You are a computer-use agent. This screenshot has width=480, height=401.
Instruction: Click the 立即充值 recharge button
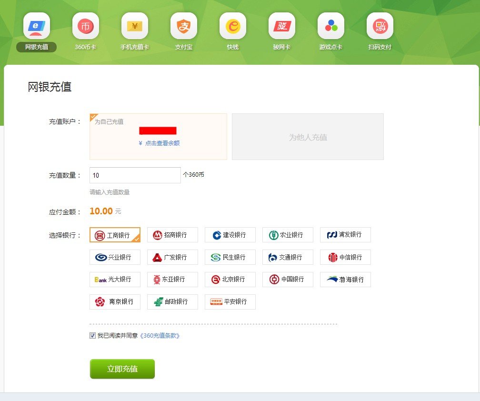pyautogui.click(x=122, y=369)
